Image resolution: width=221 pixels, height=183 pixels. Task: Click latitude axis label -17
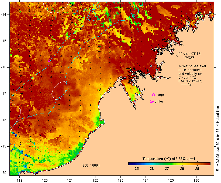[x=4, y=94]
